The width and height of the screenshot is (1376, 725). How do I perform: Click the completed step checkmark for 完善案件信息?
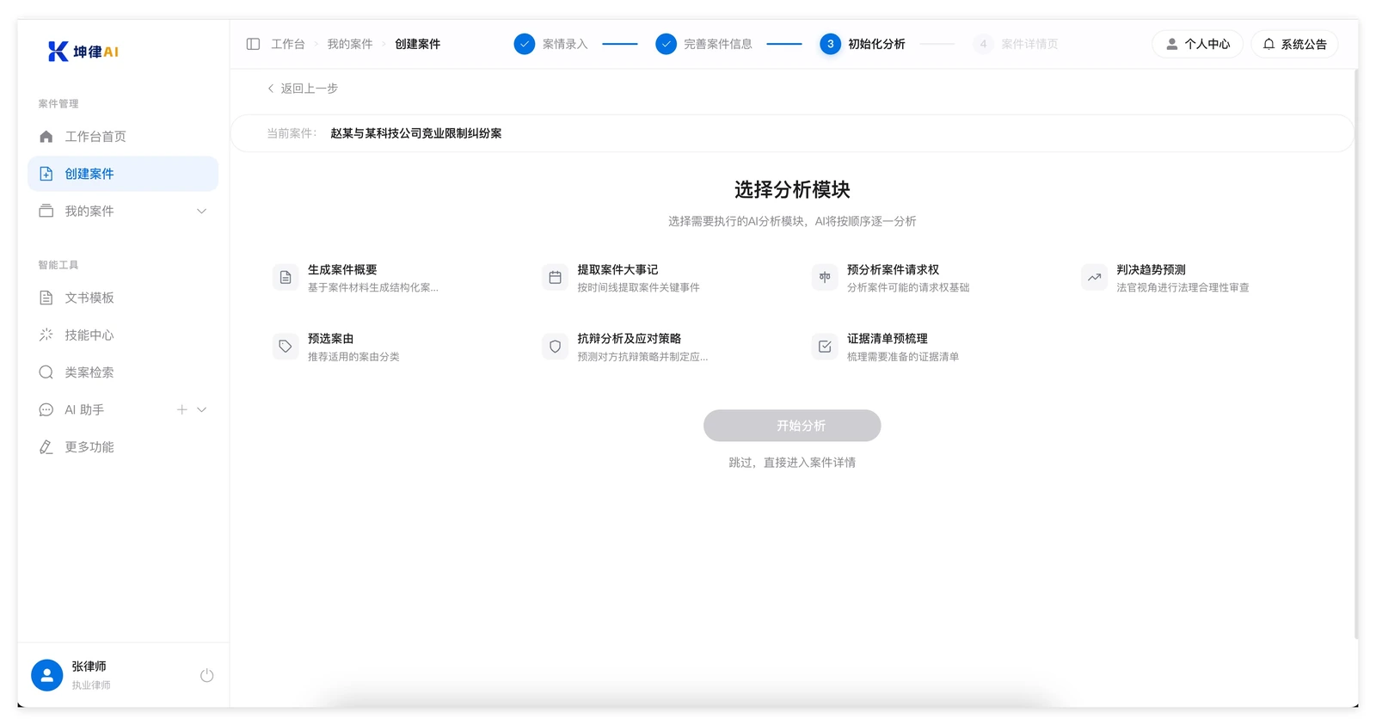click(666, 44)
